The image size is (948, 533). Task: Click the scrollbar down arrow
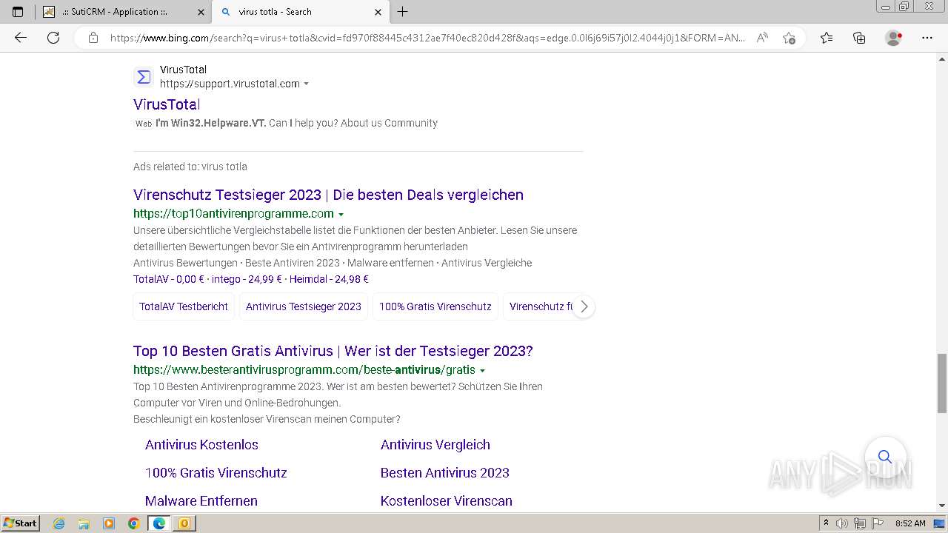tap(942, 506)
